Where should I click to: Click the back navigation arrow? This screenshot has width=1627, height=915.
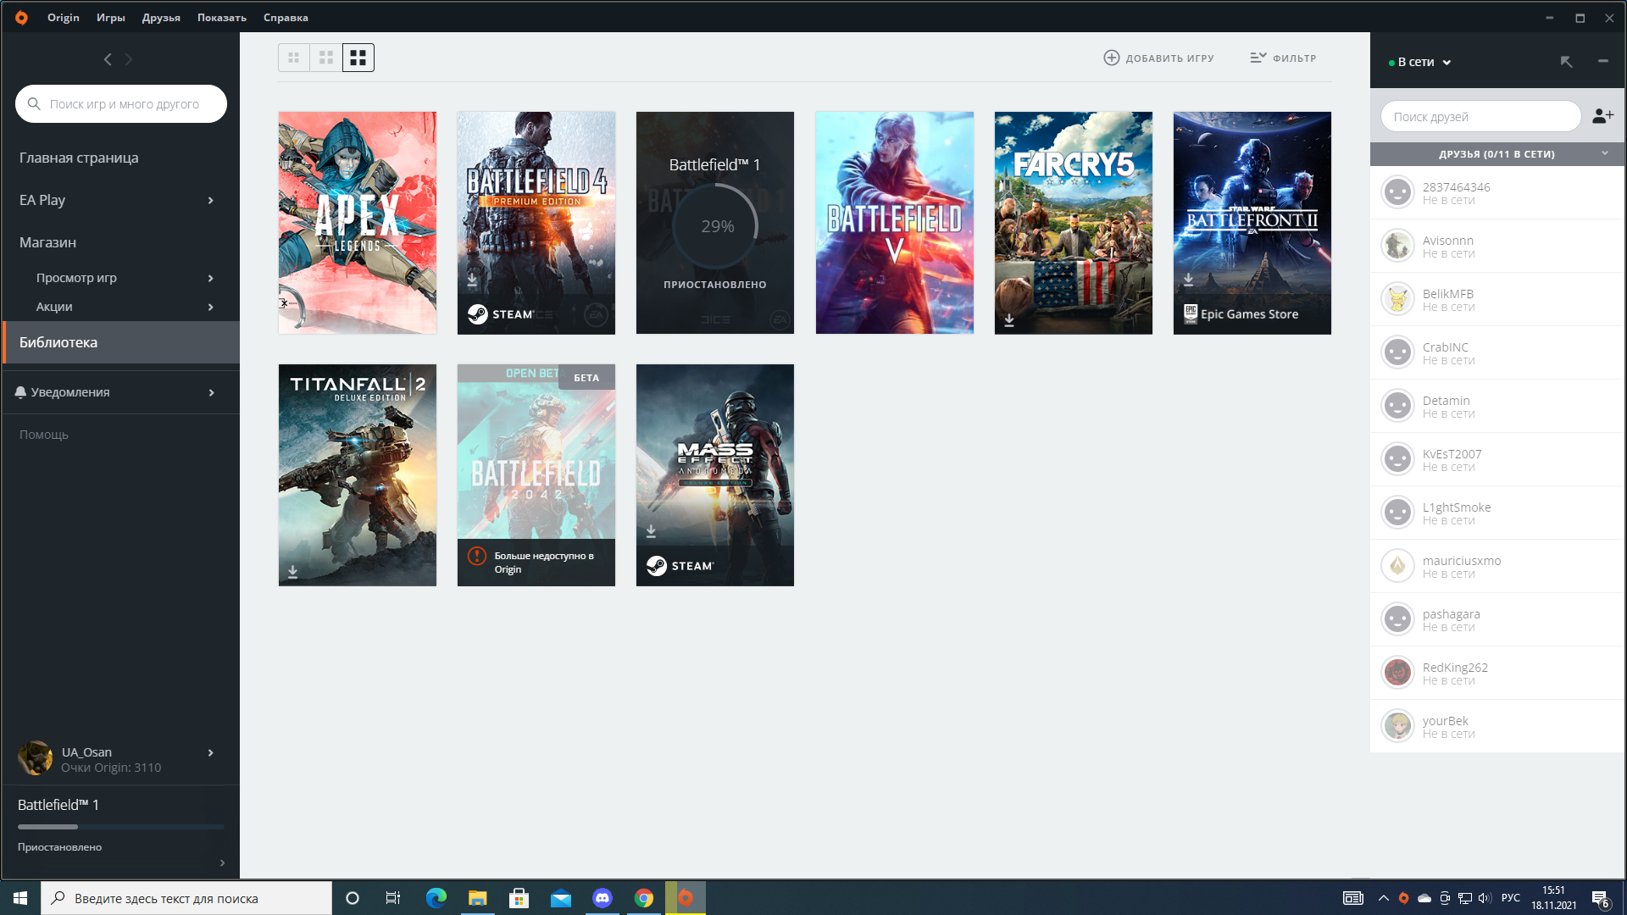click(x=108, y=59)
